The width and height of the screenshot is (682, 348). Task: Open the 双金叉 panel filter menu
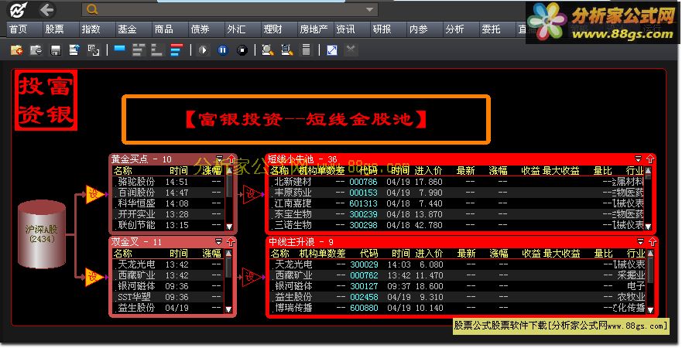click(x=219, y=241)
